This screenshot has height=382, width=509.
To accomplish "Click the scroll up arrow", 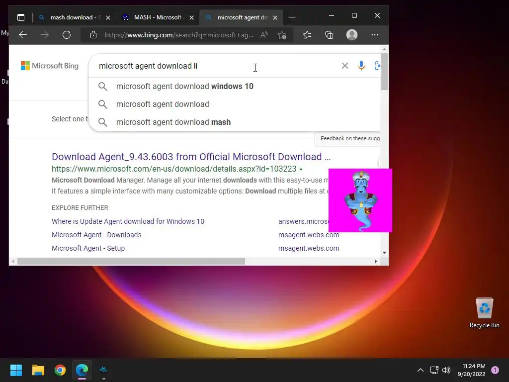I will click(384, 49).
